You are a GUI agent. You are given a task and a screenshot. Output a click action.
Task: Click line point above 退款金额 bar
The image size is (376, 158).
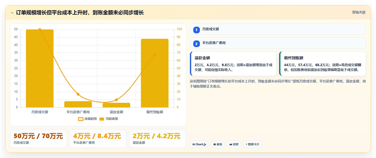[x=116, y=100]
